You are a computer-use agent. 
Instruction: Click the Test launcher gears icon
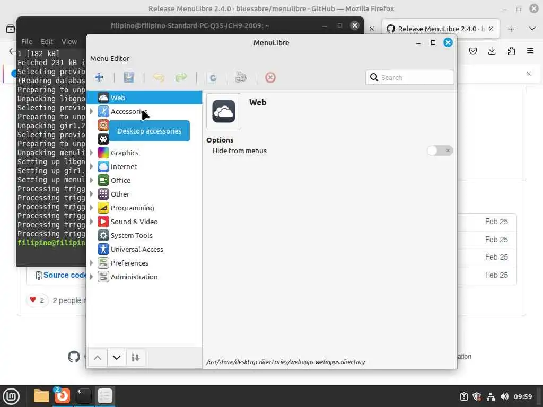point(241,77)
